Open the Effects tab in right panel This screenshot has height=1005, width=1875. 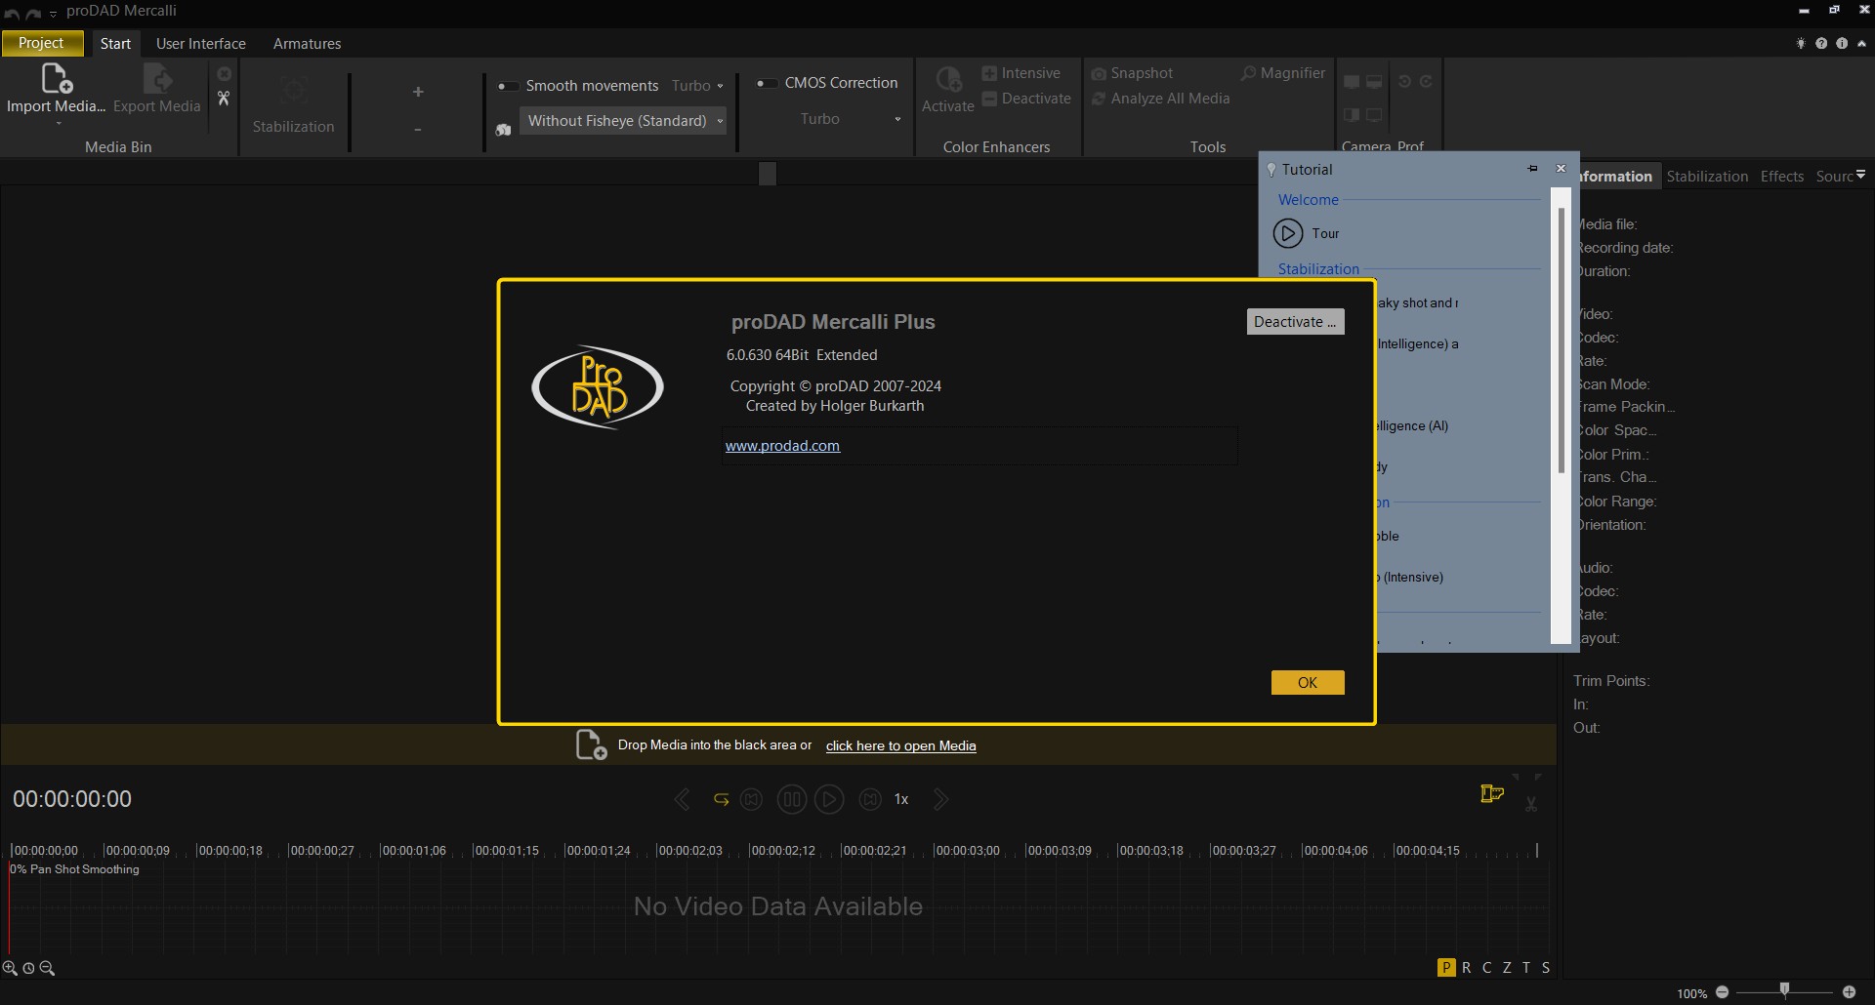coord(1782,177)
